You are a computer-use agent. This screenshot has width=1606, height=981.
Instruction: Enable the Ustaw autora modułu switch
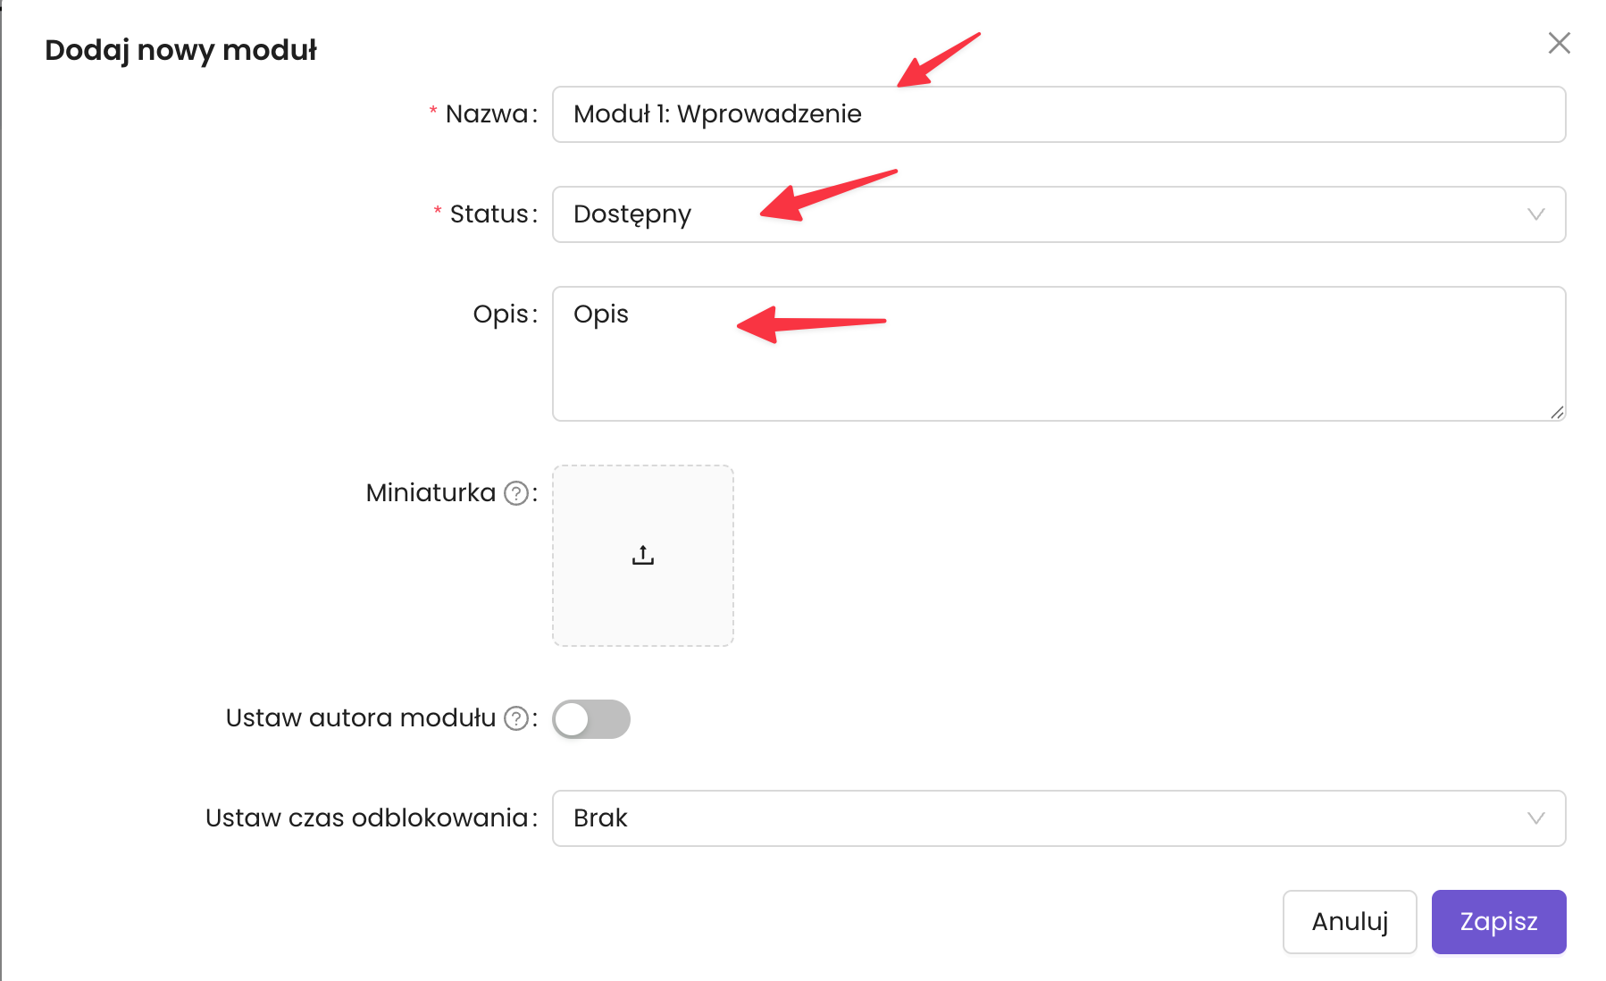click(x=591, y=719)
